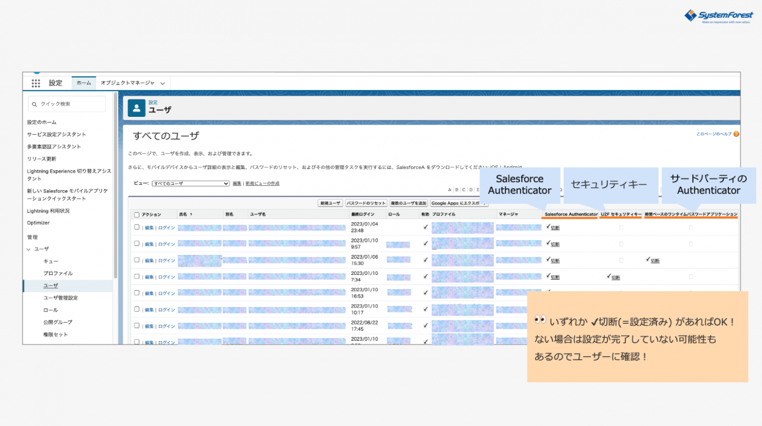Open 権限セット in the sidebar
This screenshot has width=762, height=426.
(x=56, y=334)
